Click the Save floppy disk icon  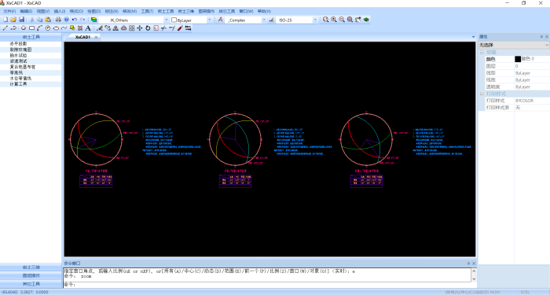[x=22, y=20]
